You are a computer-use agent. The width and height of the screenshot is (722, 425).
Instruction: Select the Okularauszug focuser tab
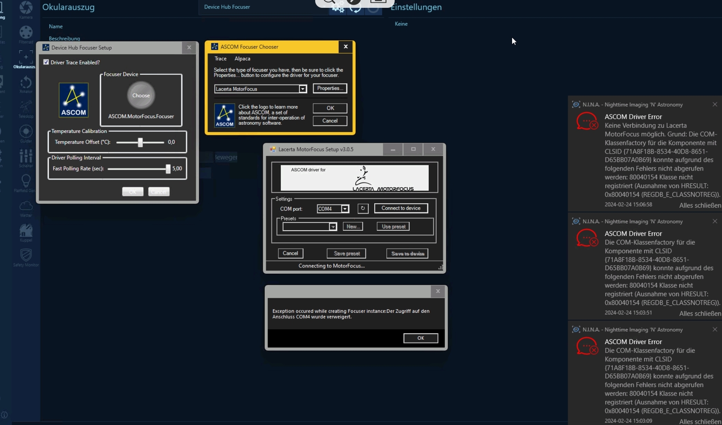pos(26,59)
